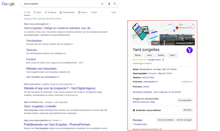Expand opening hours dropdown arrow
The image size is (220, 131).
tap(172, 73)
